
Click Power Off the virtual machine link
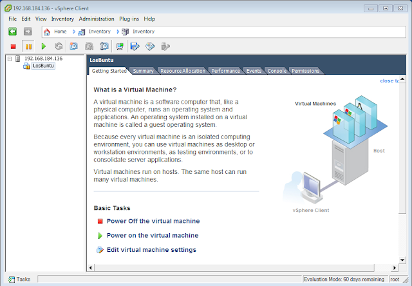point(153,221)
